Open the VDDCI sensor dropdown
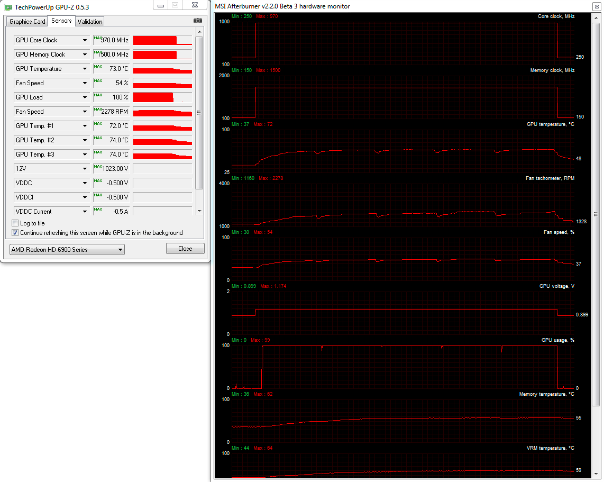This screenshot has width=604, height=482. tap(85, 197)
